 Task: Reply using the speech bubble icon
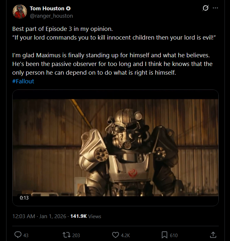(18, 235)
